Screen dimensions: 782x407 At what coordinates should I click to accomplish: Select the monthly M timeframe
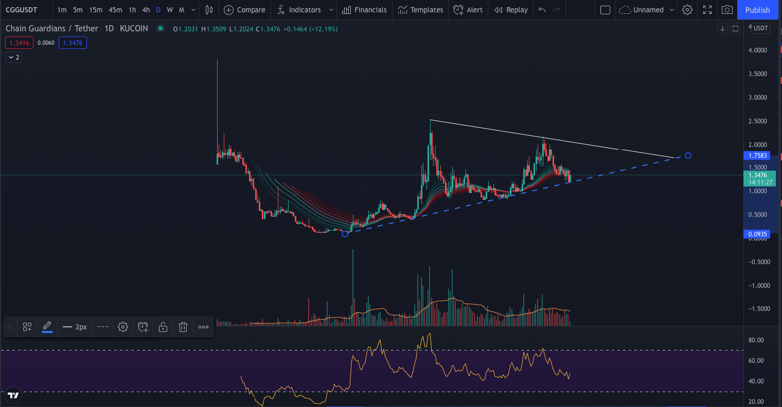point(182,10)
